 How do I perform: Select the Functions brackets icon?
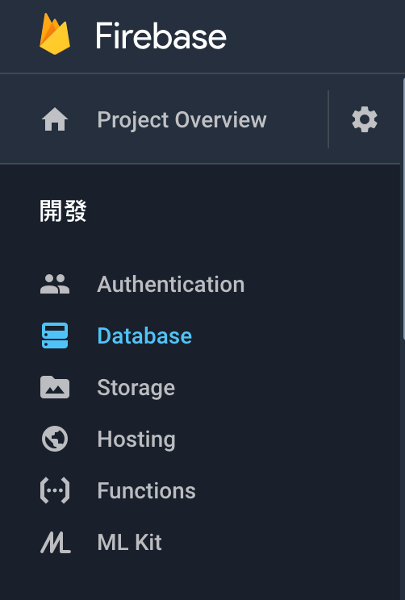click(x=55, y=490)
